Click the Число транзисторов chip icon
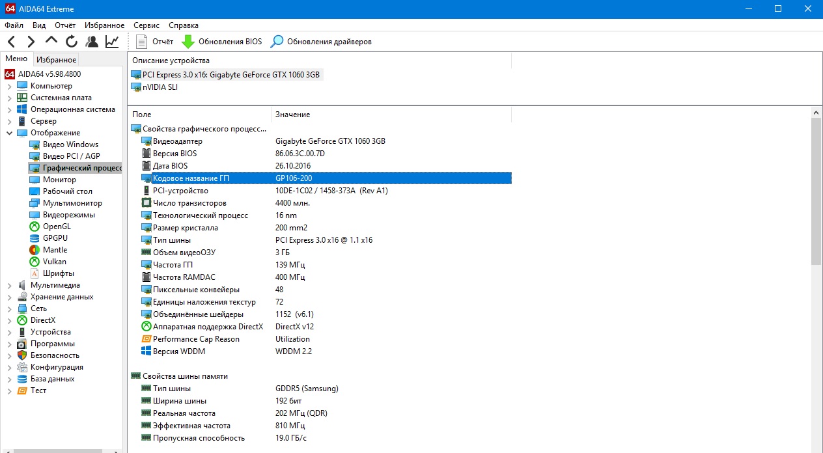This screenshot has height=453, width=823. (x=146, y=203)
